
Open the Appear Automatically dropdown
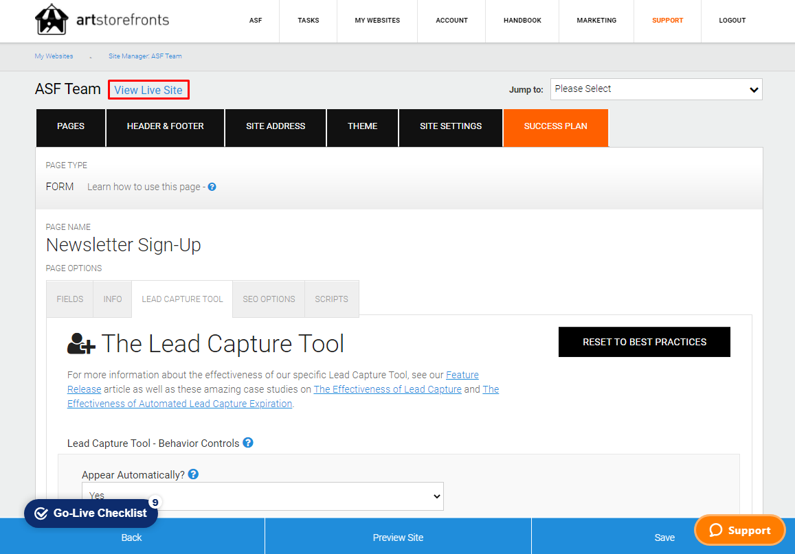coord(262,496)
